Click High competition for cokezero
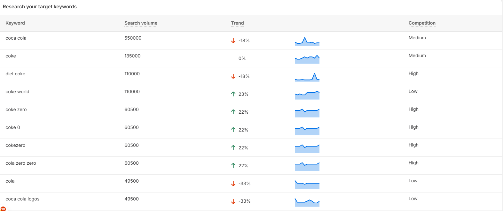Image resolution: width=503 pixels, height=211 pixels. (x=413, y=145)
